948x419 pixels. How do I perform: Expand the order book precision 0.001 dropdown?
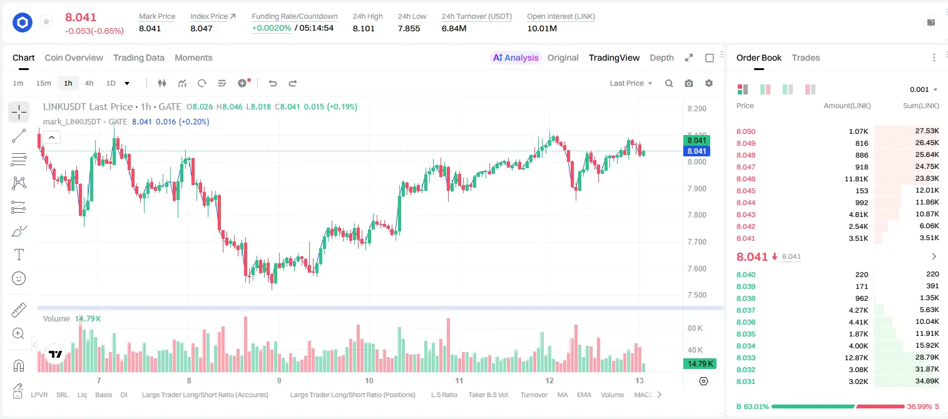pyautogui.click(x=924, y=89)
